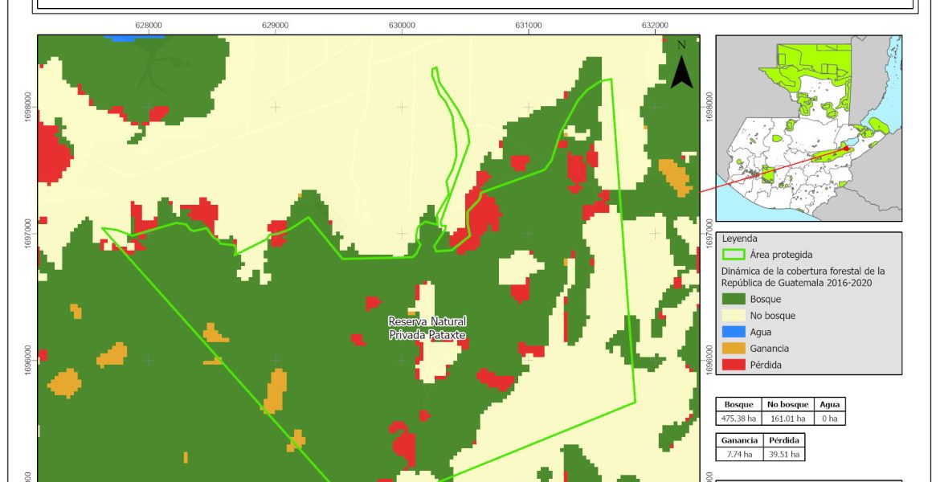Click the Guatemala inset overview map
Viewport: 940px width, 482px height.
tap(808, 128)
